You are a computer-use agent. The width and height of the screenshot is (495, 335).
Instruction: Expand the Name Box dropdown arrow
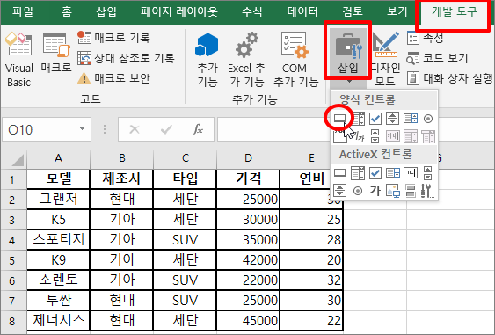[x=82, y=128]
